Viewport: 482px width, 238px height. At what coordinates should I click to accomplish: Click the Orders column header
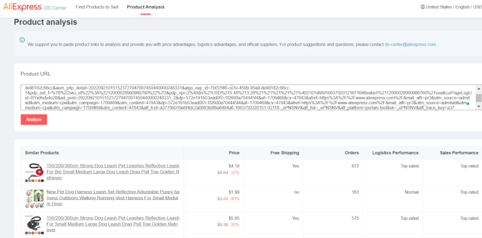click(x=352, y=153)
